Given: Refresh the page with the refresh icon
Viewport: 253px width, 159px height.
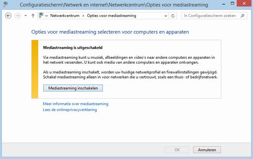Looking at the screenshot, I should coord(173,16).
